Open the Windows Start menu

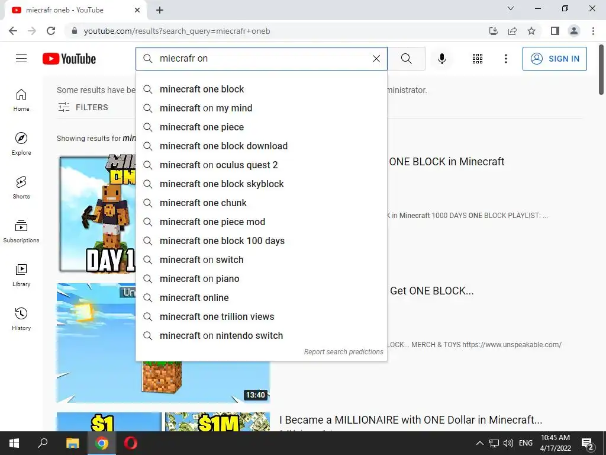tap(14, 443)
